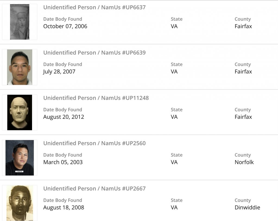Select Fairfax county in the UP6637 row
Image resolution: width=278 pixels, height=221 pixels.
243,26
